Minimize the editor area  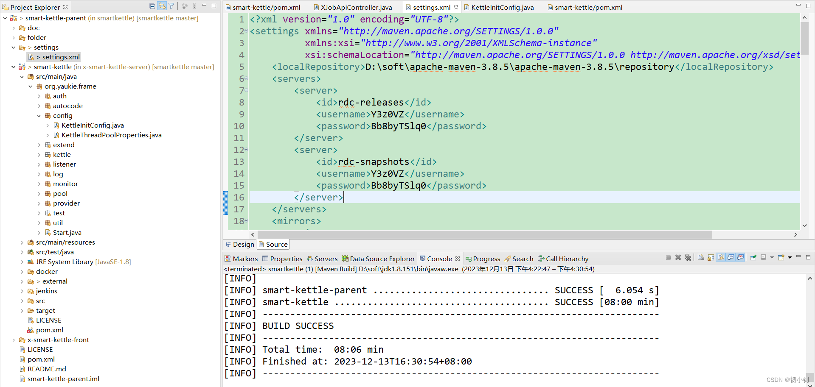coord(798,6)
